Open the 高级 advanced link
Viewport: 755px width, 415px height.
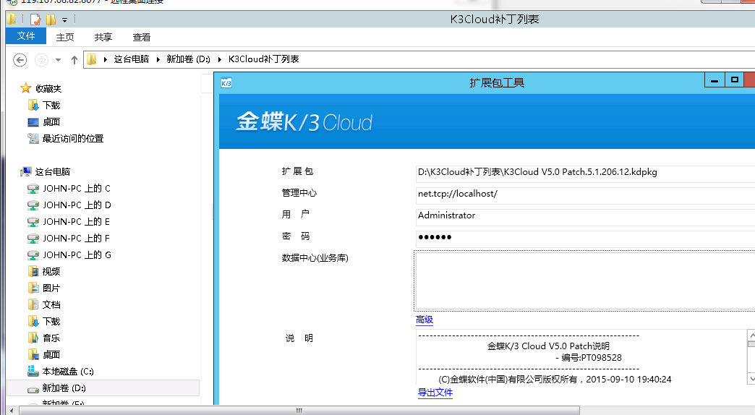(x=425, y=320)
